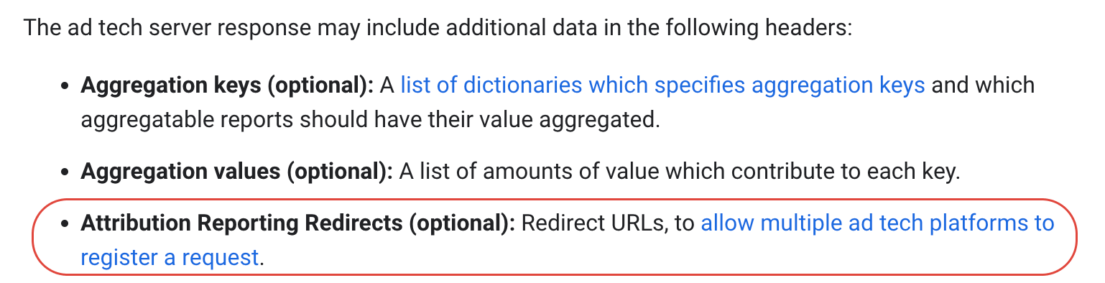Click the bullet dot before Aggregation keys
Screen dimensions: 1105x283
(65, 86)
